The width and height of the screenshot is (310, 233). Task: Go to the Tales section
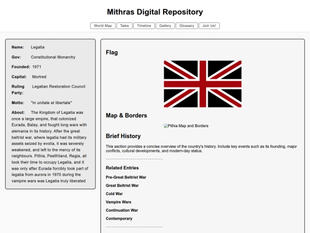[125, 26]
